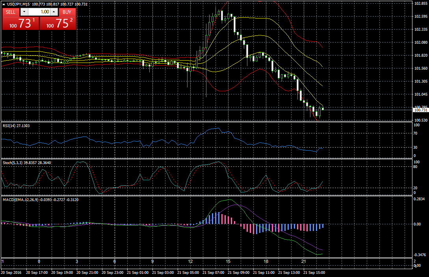The width and height of the screenshot is (429, 277).
Task: Increase trade volume with up arrow
Action: (x=54, y=12)
